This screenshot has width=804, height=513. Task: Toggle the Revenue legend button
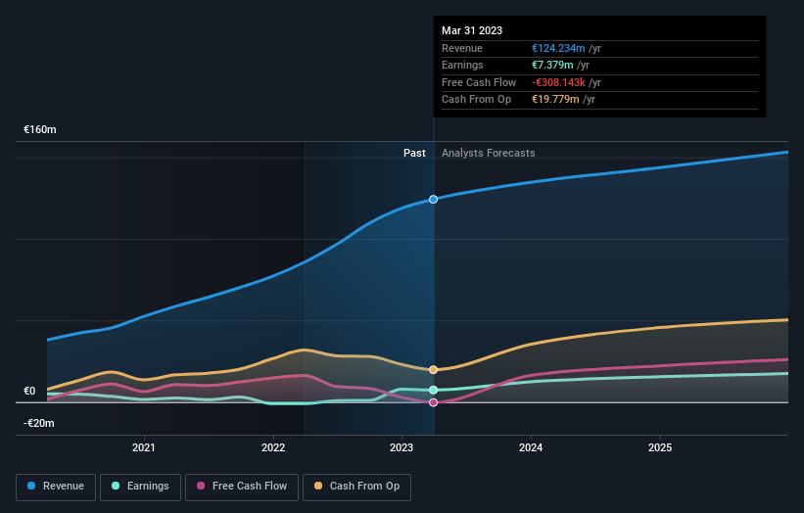pos(56,487)
